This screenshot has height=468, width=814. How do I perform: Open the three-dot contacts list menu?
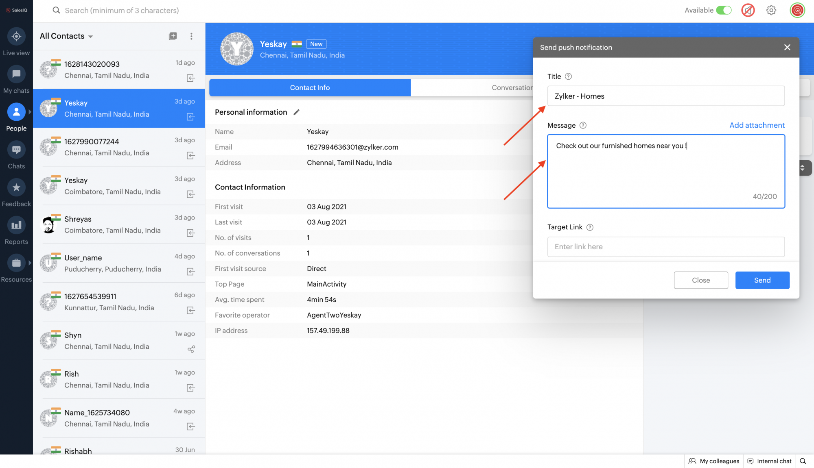point(191,36)
